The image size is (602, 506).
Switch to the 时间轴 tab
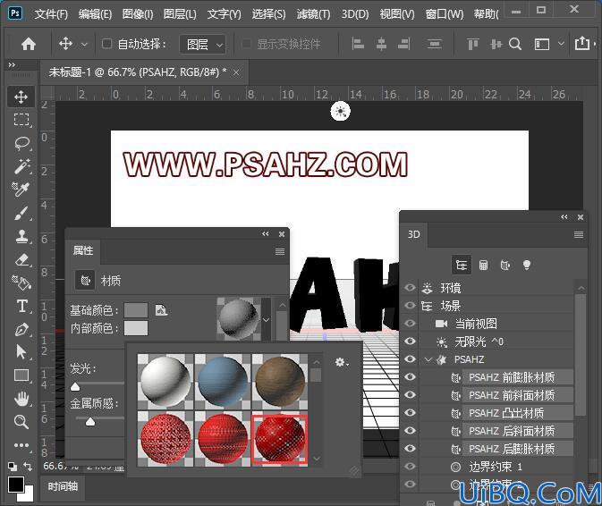coord(63,487)
